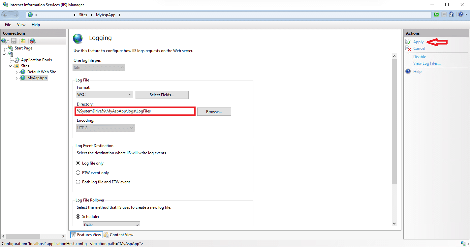Click the log Directory path field
This screenshot has width=470, height=247.
[135, 111]
